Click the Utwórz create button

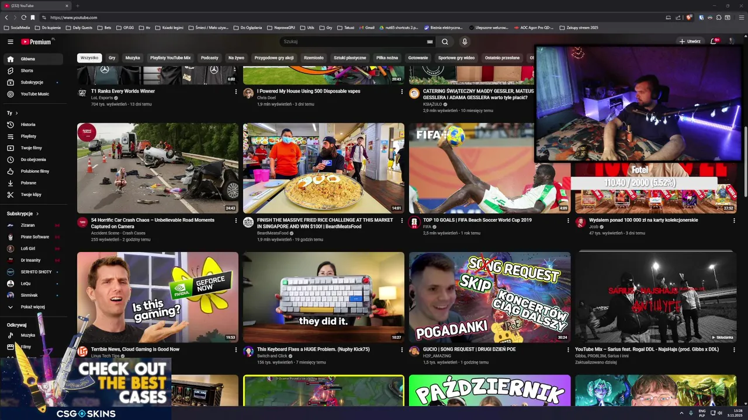tap(690, 41)
